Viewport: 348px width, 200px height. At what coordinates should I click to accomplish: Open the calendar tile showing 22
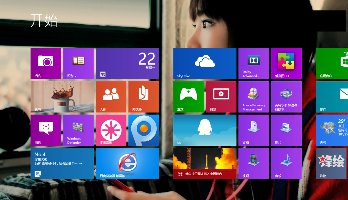127,63
